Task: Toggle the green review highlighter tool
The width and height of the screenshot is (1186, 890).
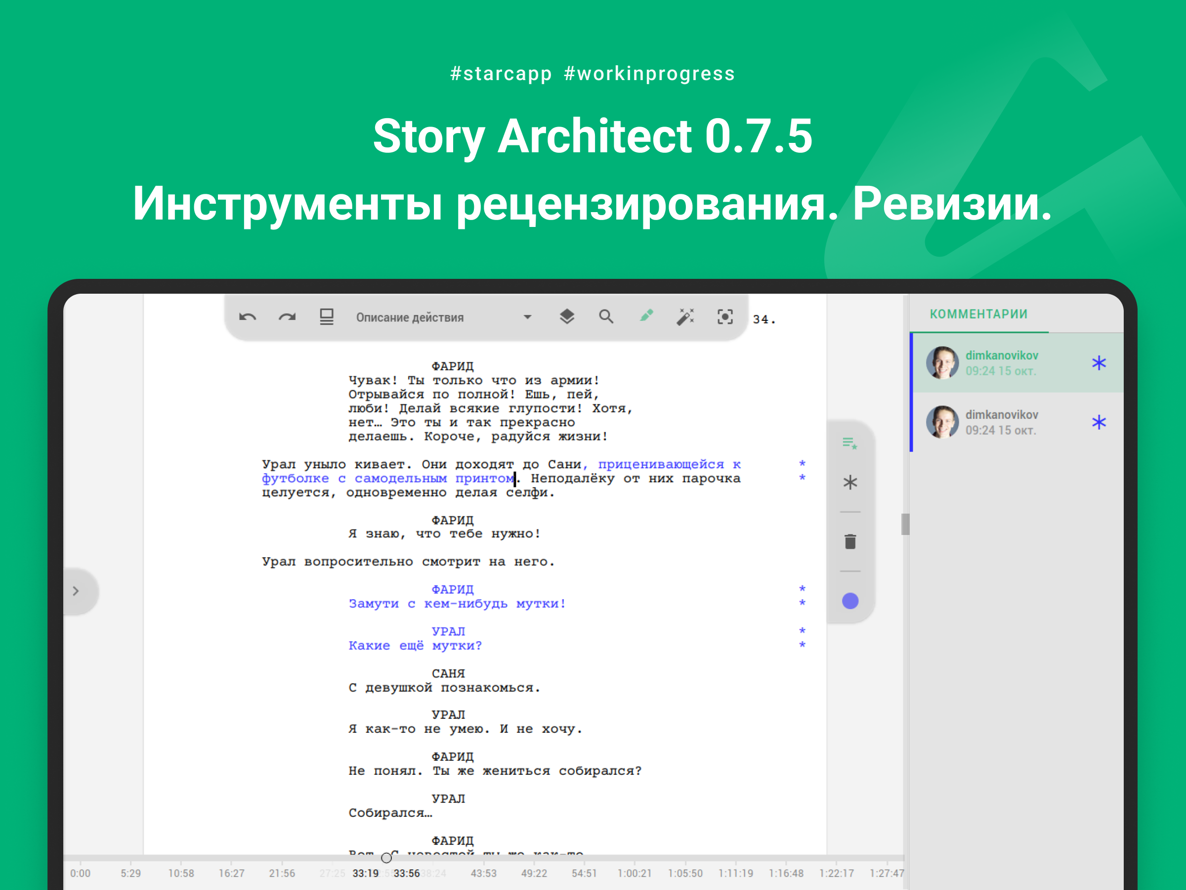Action: [x=646, y=316]
